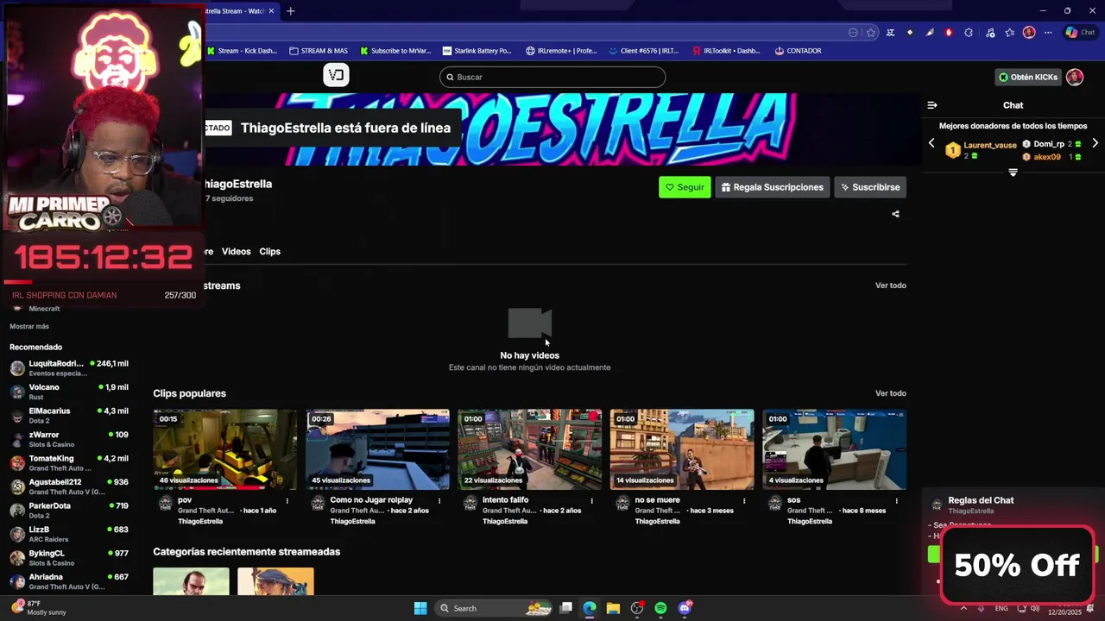Open Volcano recommended channel
The image size is (1105, 621).
click(69, 392)
